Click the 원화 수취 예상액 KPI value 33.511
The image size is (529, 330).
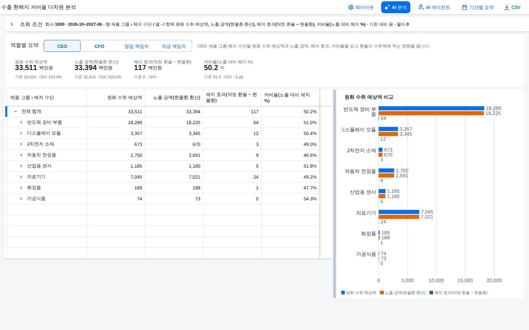(x=26, y=68)
